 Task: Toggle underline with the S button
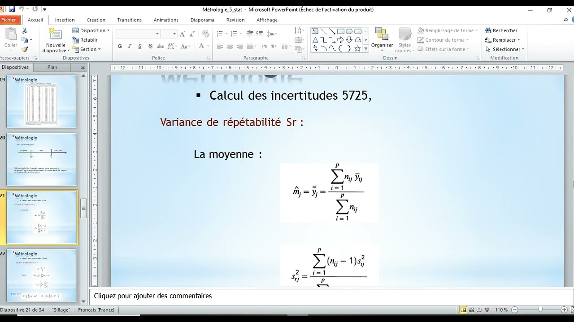(x=140, y=46)
